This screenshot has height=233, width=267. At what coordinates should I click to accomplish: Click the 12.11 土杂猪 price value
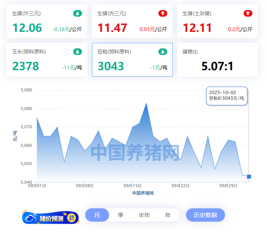(197, 28)
